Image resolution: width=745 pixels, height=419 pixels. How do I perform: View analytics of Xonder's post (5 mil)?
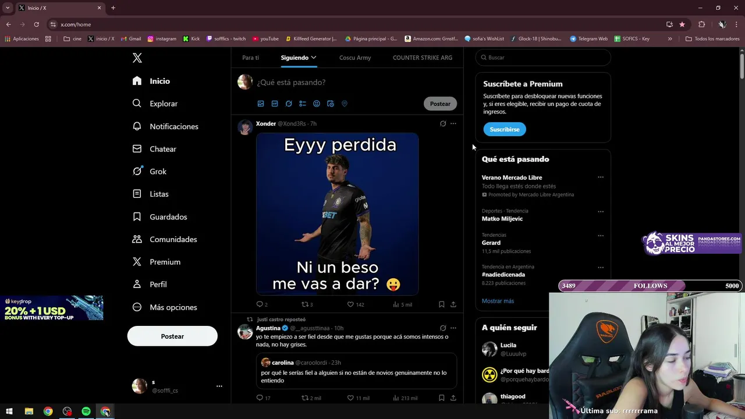pyautogui.click(x=402, y=304)
